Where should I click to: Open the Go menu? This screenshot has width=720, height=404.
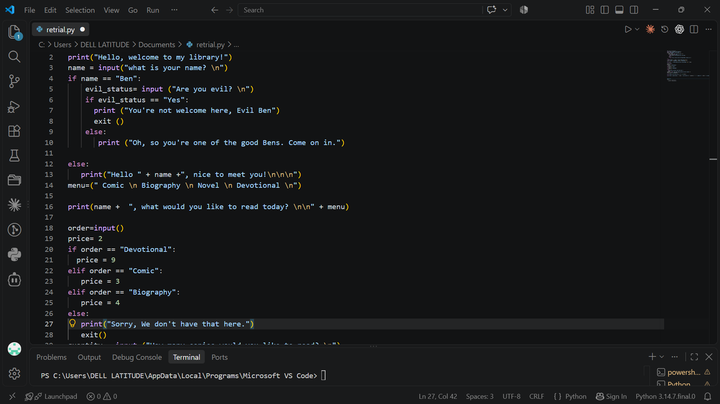pos(133,10)
